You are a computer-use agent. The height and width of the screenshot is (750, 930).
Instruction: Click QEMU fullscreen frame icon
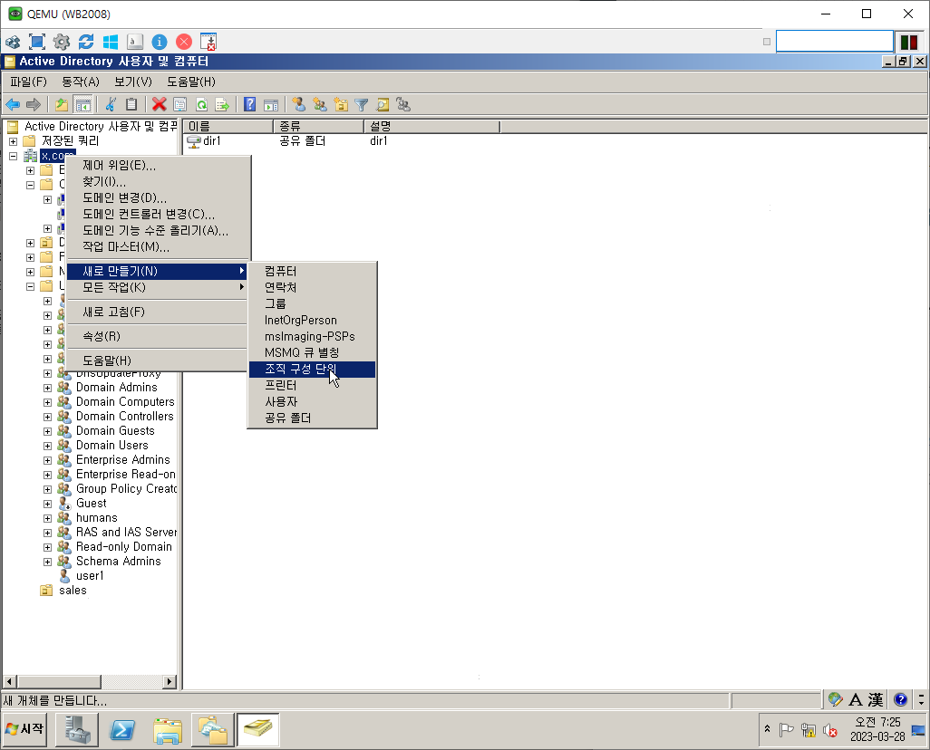37,42
